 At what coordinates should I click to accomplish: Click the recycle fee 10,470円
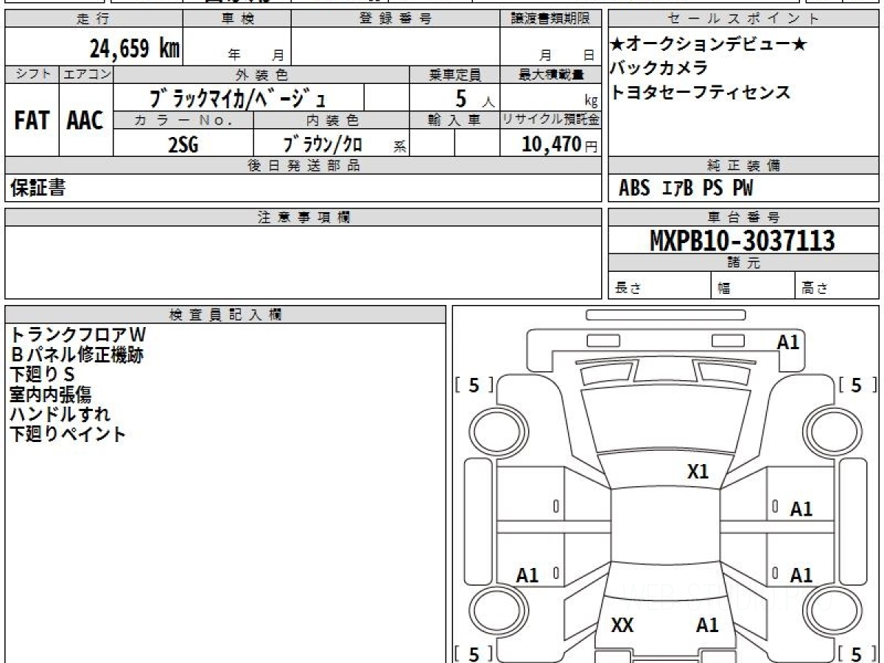pyautogui.click(x=560, y=144)
